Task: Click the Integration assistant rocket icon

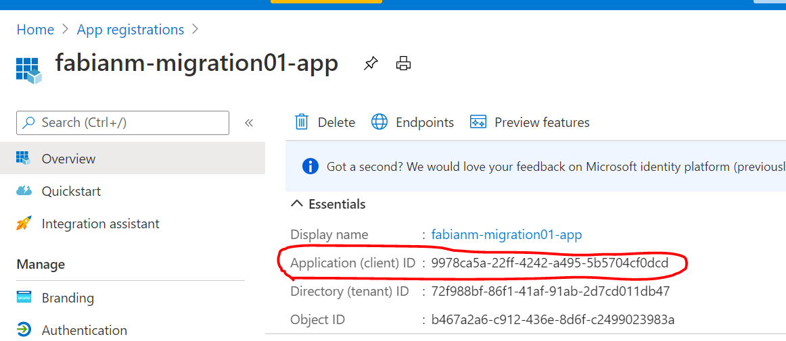Action: [24, 224]
